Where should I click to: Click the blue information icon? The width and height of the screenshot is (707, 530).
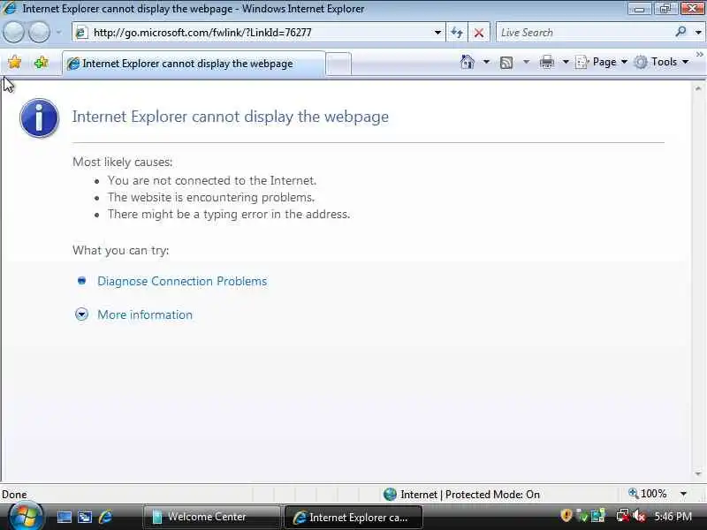[39, 118]
